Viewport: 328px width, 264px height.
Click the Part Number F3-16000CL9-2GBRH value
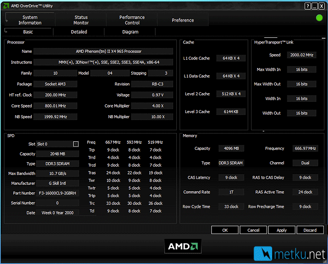[x=57, y=193]
